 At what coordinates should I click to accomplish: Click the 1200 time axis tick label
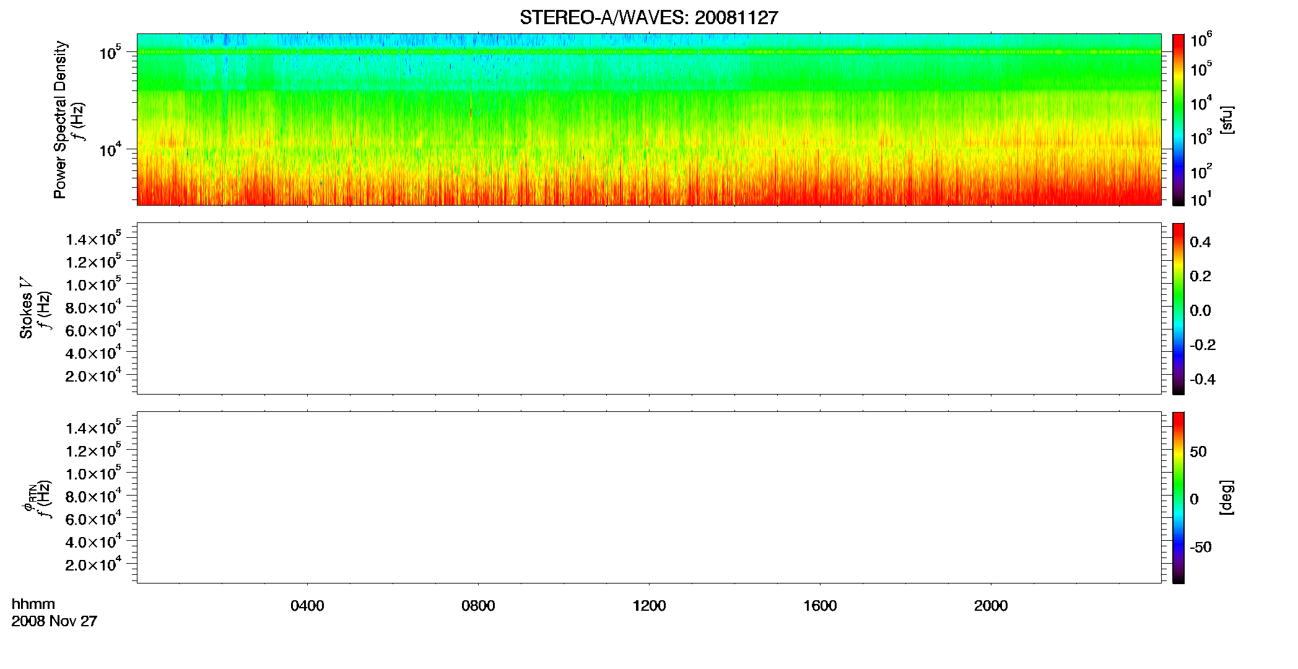(x=649, y=606)
